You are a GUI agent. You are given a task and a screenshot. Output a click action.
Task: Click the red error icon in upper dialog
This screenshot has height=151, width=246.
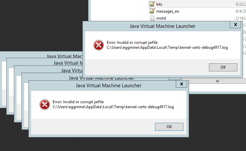(x=99, y=45)
